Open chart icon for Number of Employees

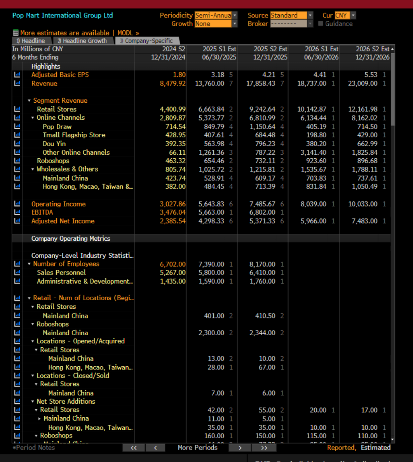17,264
